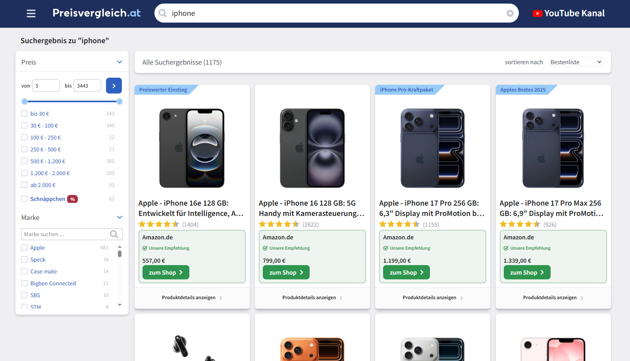Check the 'bis 30 €' price filter

coord(25,114)
